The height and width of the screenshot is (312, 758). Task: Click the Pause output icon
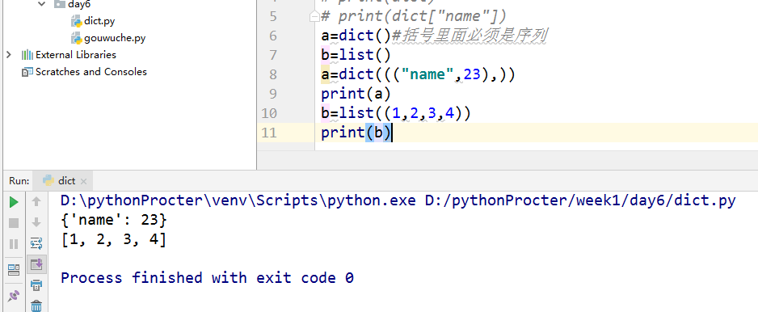pos(14,244)
